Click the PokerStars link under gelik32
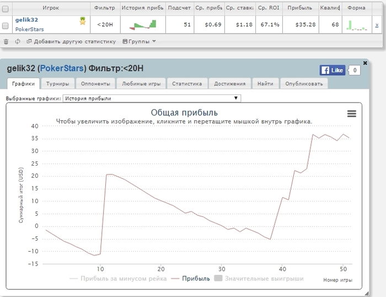This screenshot has height=297, width=386. click(30, 29)
